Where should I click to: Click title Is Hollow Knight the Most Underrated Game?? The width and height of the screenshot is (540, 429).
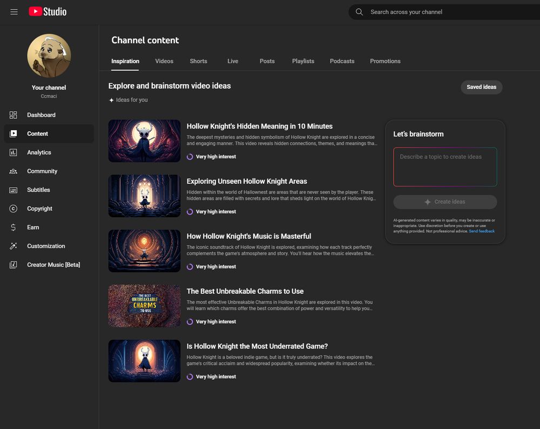[257, 346]
